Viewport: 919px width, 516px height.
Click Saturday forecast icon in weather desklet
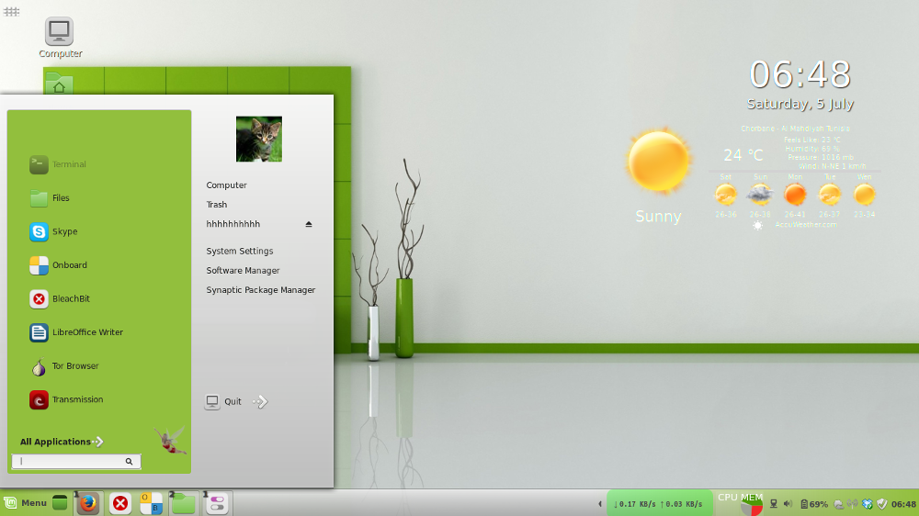point(726,195)
